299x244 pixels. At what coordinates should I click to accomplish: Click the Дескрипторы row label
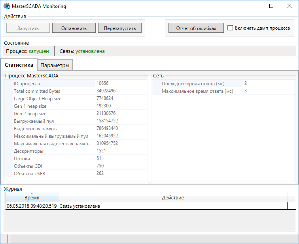click(x=28, y=151)
